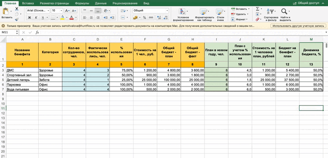
Task: Click the insert function fx button
Action: click(37, 32)
